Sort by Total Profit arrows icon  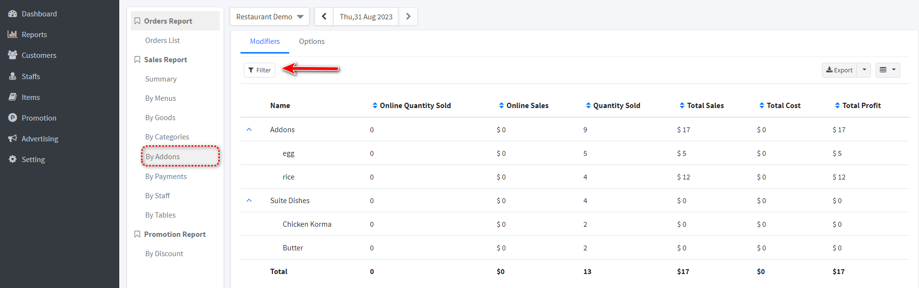tap(837, 105)
